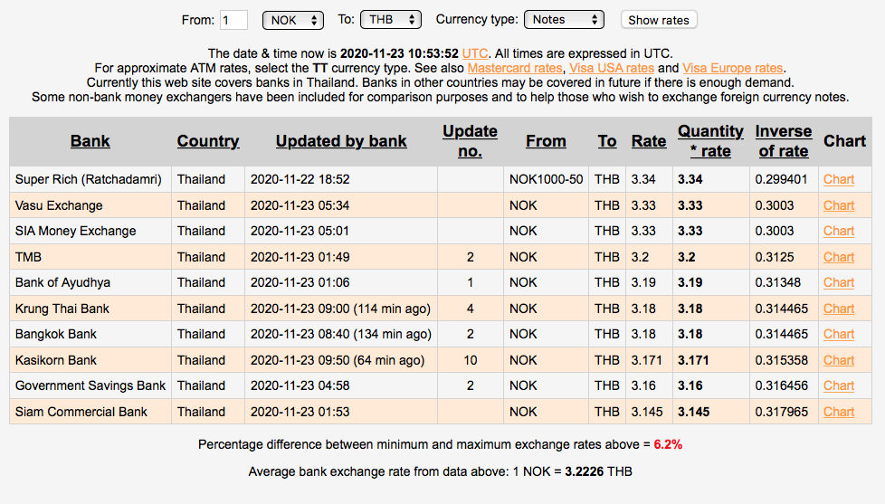Sort by Rate column header
The height and width of the screenshot is (504, 885).
[649, 141]
